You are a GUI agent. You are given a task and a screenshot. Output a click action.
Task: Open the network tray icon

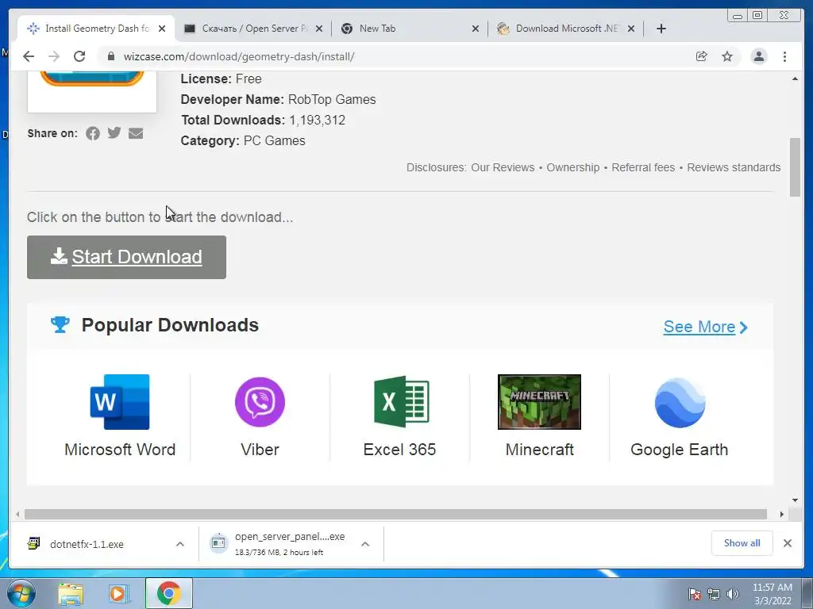[x=714, y=594]
